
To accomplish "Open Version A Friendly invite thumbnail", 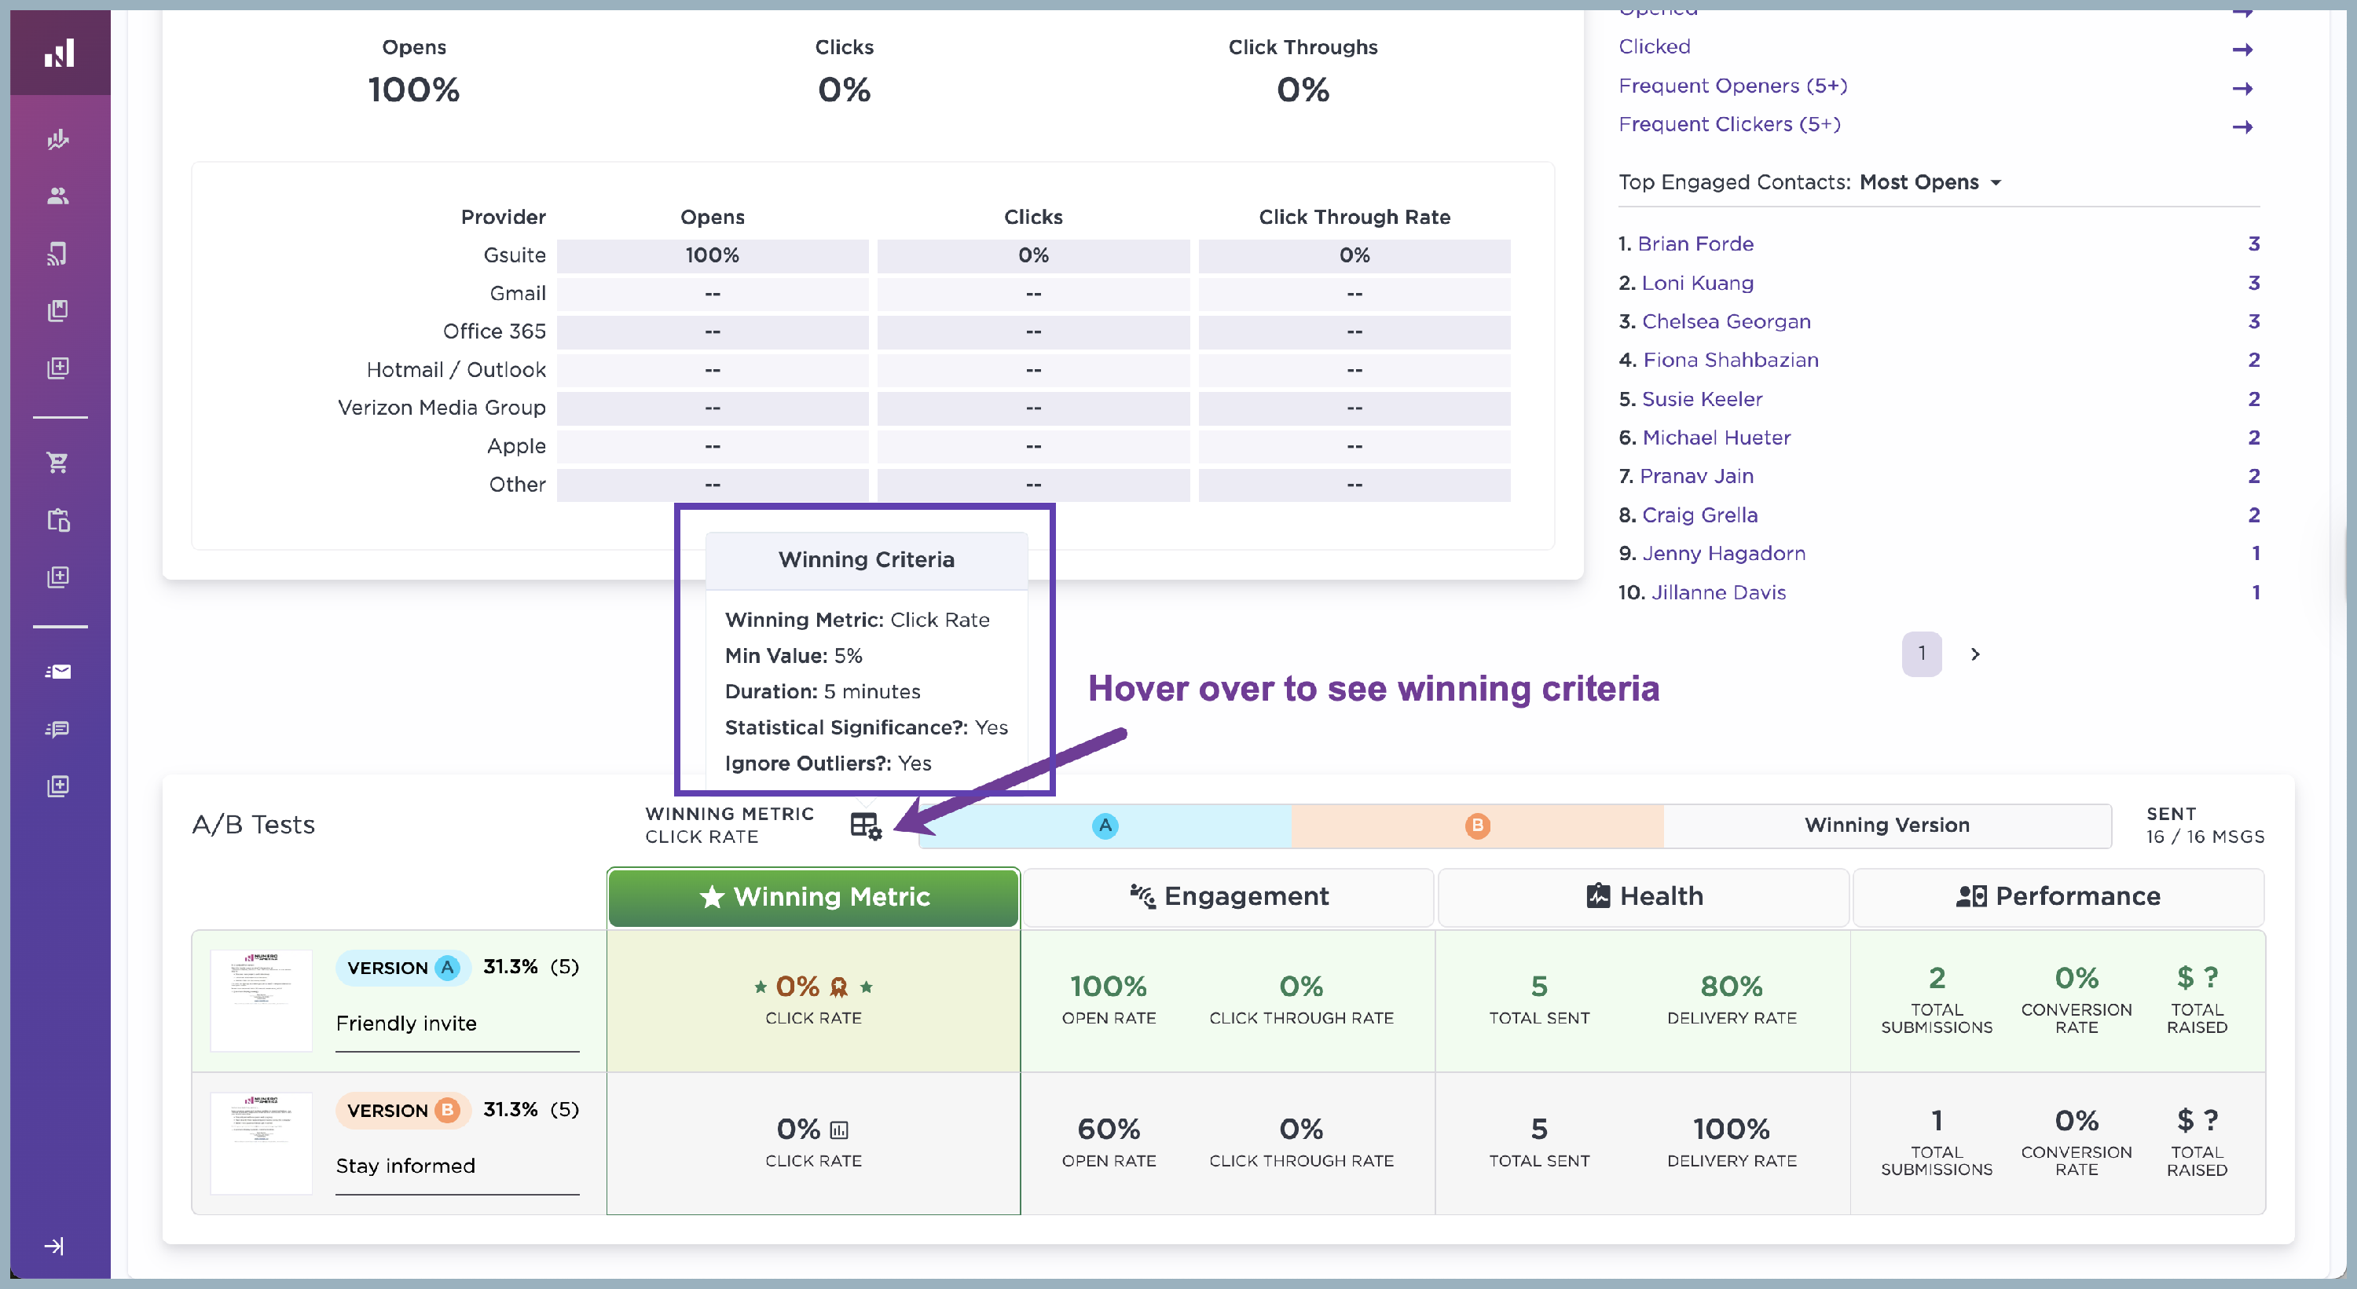I will click(x=262, y=999).
